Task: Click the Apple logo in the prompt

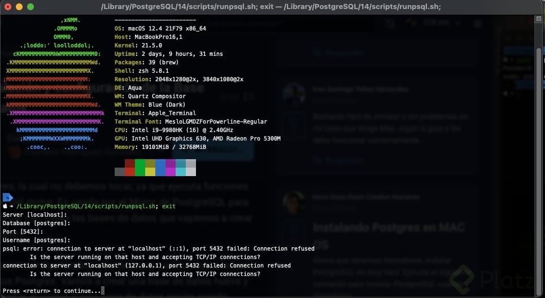Action: pos(5,206)
